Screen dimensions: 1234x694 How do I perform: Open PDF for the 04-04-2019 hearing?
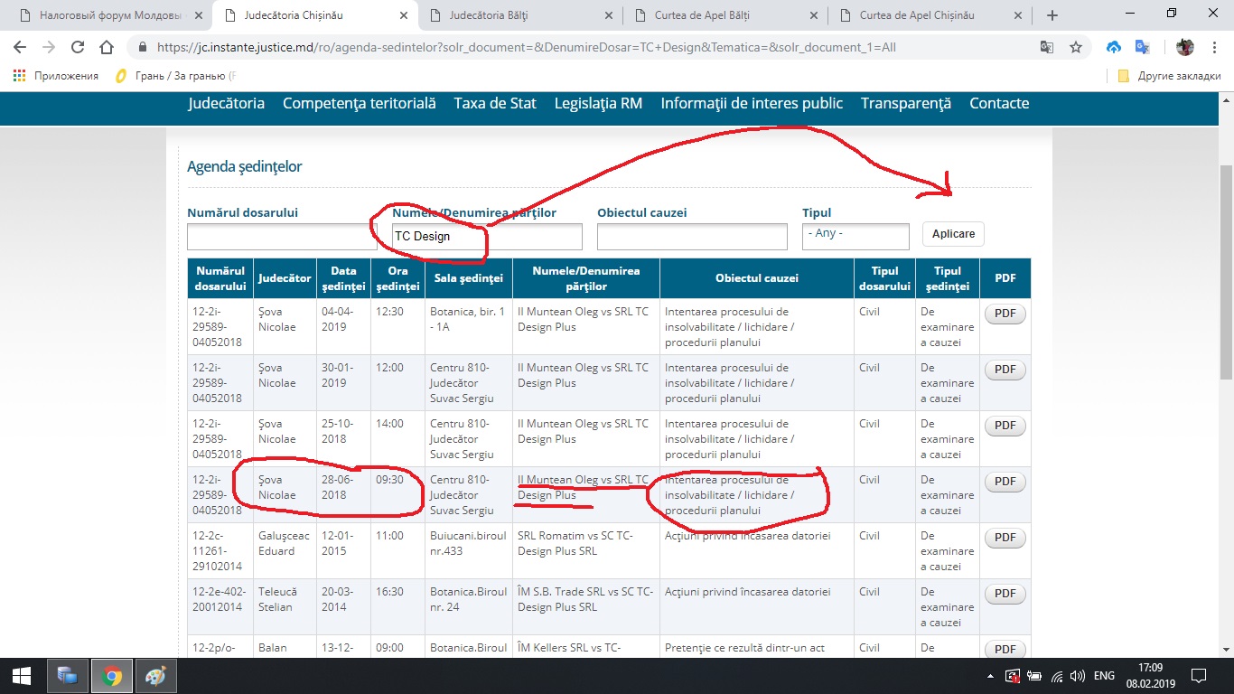click(1005, 314)
